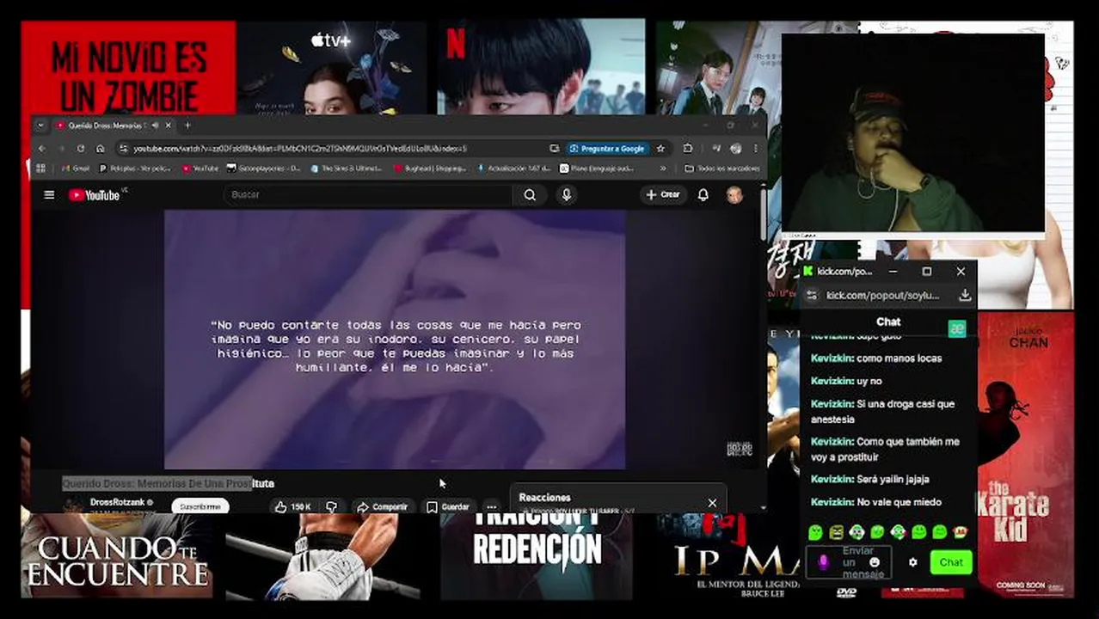Open the YouTube bookmark in bookmarks bar
This screenshot has width=1099, height=619.
[x=200, y=169]
